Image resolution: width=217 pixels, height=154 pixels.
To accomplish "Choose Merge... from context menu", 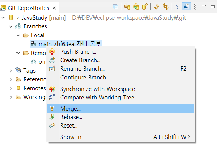I will (120, 108).
